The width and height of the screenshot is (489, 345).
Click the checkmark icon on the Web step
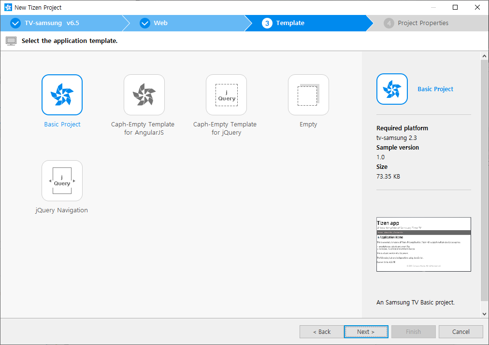[144, 23]
